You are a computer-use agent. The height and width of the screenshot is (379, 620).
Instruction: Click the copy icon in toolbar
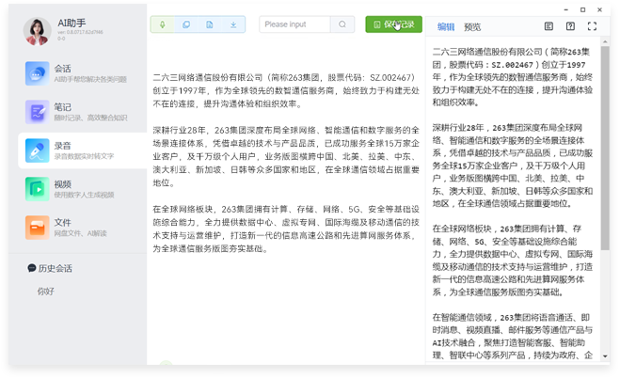click(186, 24)
